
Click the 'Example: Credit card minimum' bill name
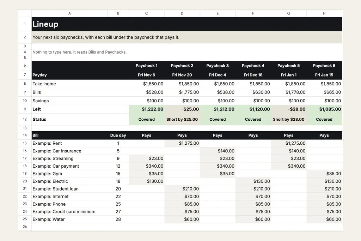(x=64, y=212)
